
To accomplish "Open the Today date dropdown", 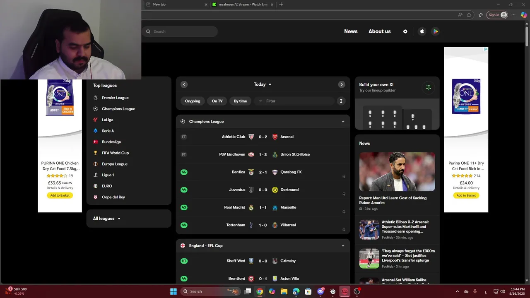I will 263,84.
